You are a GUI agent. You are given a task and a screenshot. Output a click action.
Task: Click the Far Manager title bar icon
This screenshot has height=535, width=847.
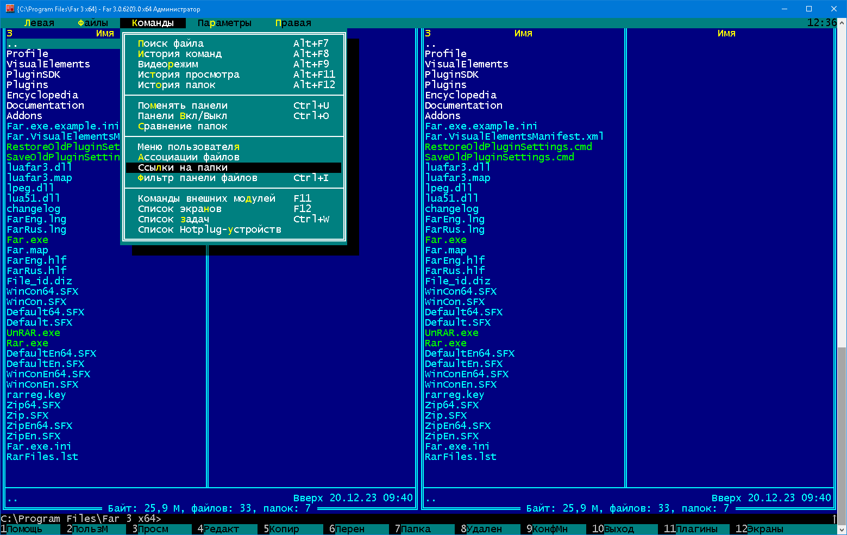(x=9, y=9)
